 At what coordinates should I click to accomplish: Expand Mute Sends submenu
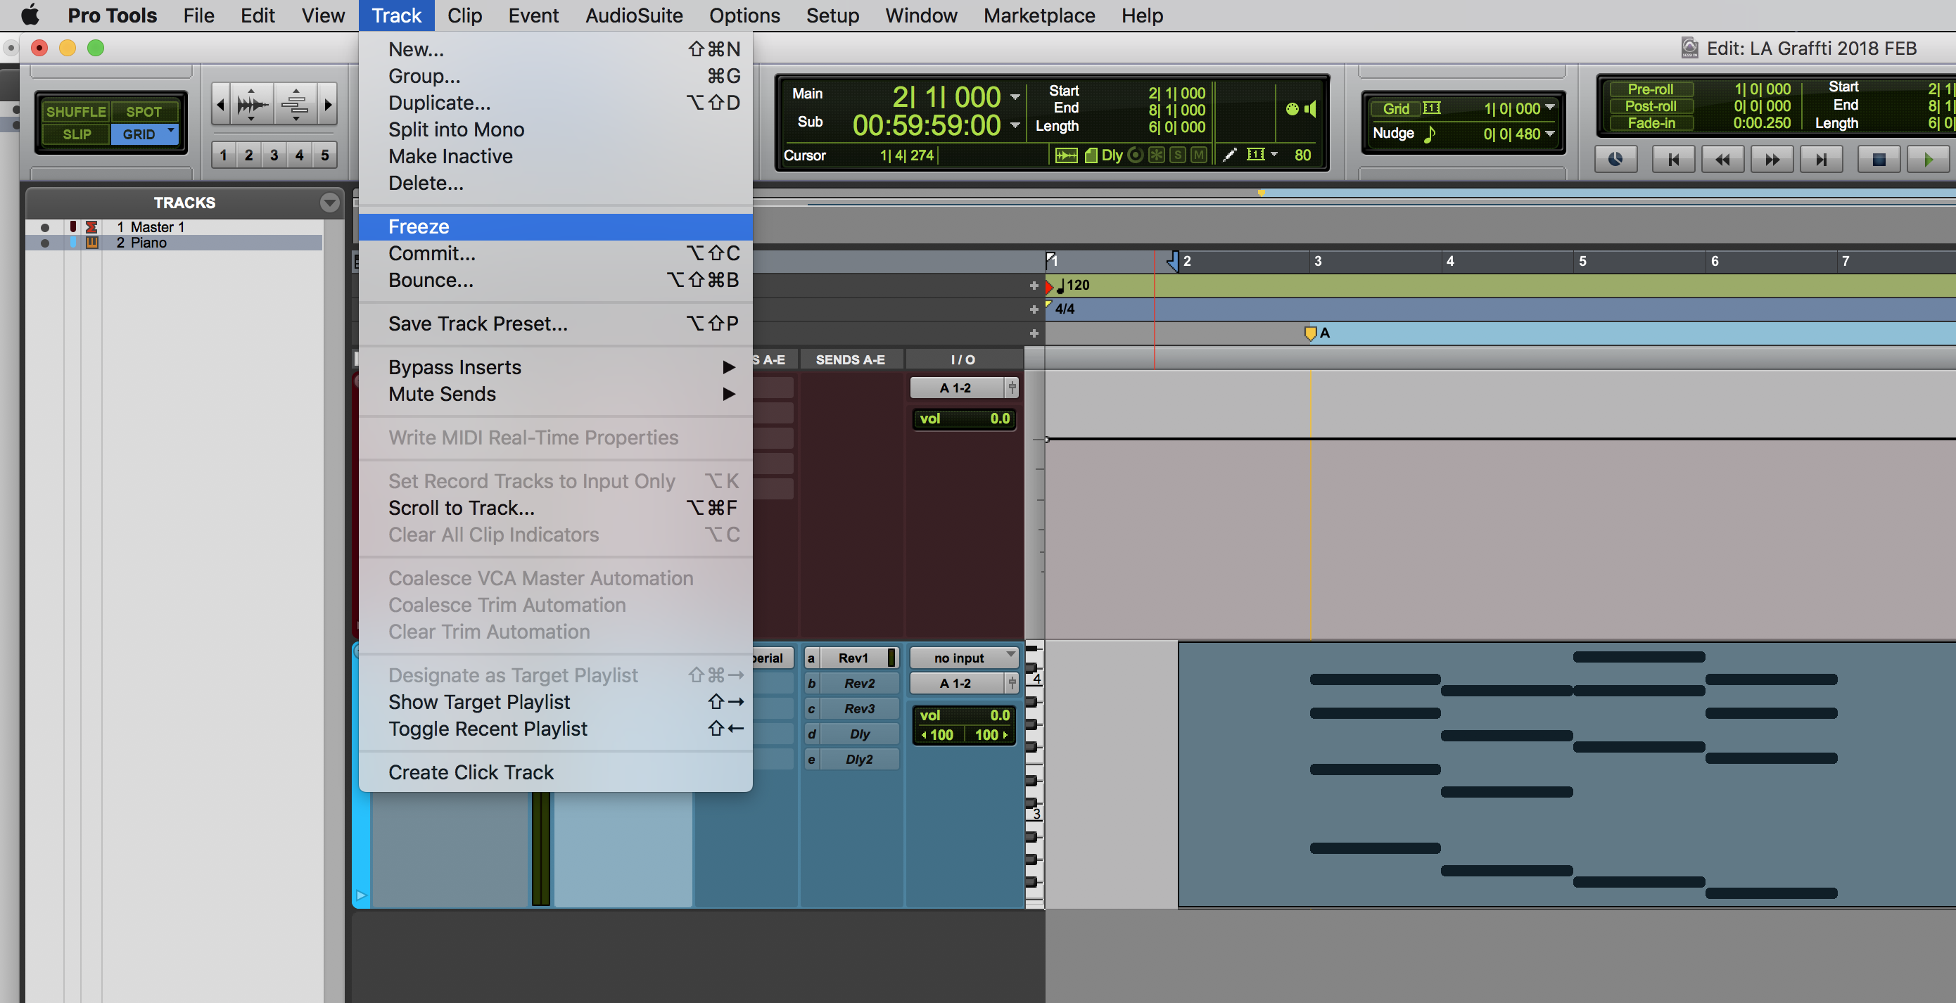pyautogui.click(x=555, y=394)
